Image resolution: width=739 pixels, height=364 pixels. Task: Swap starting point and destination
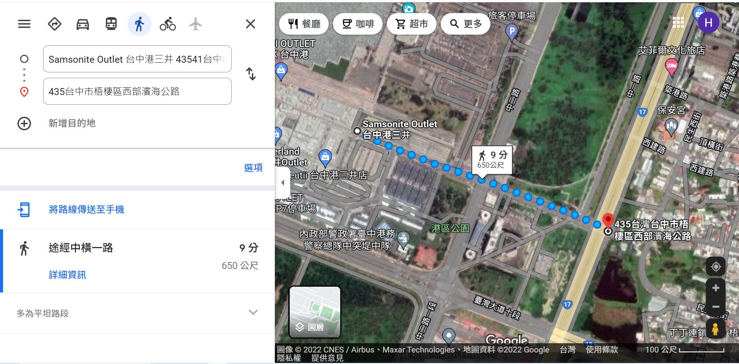(x=251, y=74)
